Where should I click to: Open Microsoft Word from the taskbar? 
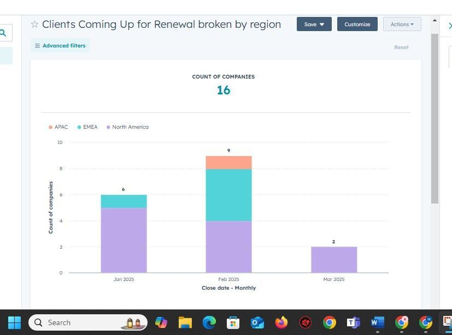377,322
